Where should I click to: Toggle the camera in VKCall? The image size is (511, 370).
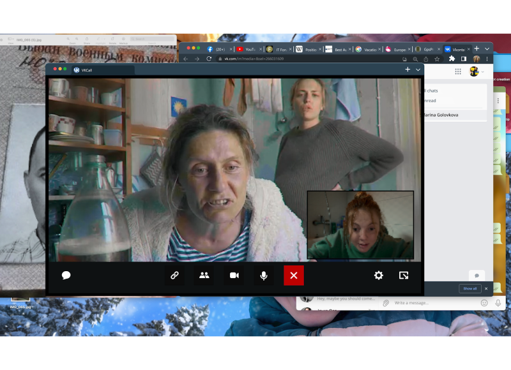[x=234, y=276]
